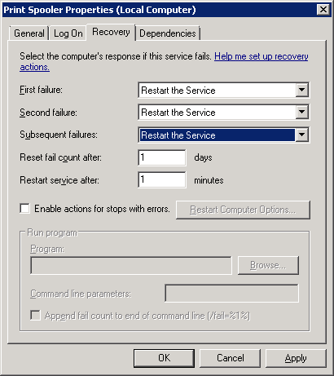
Task: Click the Cancel button
Action: coord(230,358)
